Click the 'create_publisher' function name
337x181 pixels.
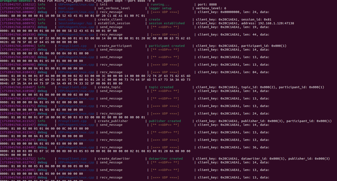[x=113, y=121]
